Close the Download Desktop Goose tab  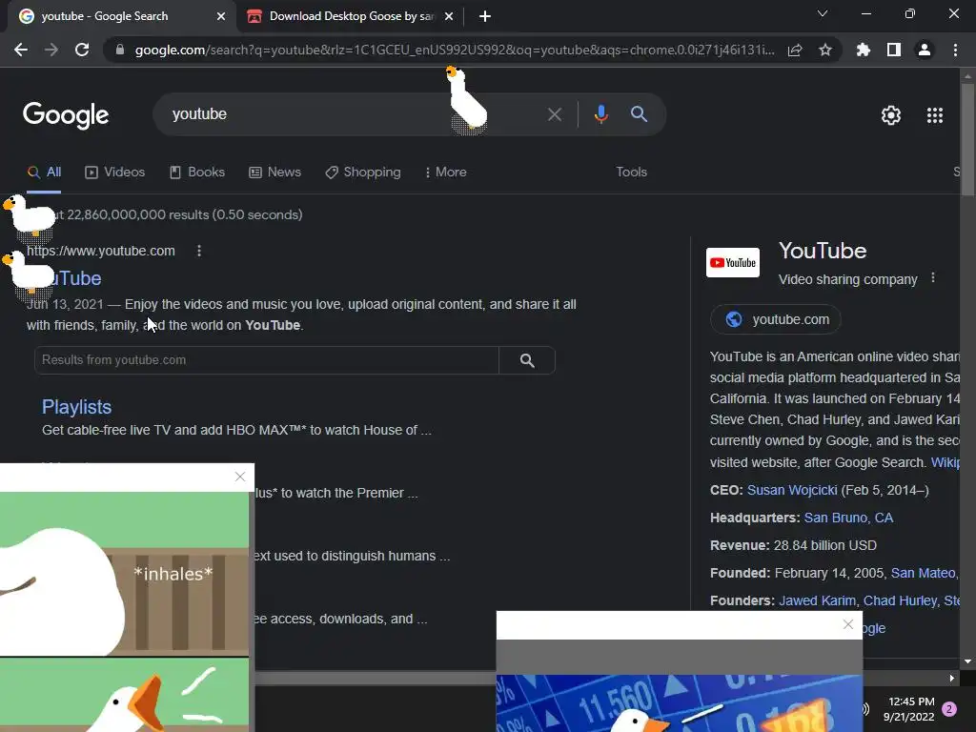(449, 16)
